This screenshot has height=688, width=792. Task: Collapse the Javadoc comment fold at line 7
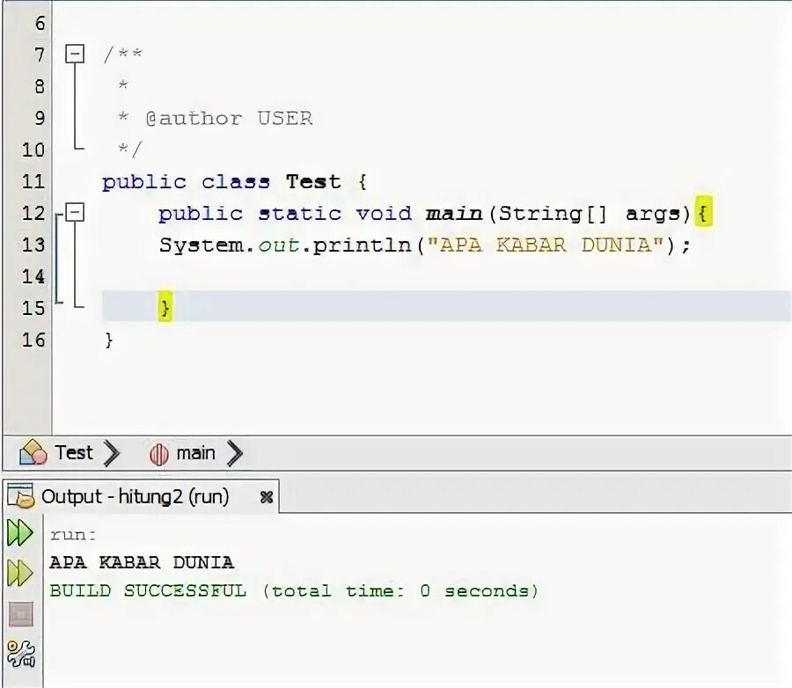(74, 53)
